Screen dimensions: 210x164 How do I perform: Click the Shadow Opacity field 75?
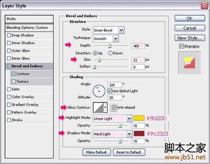[138, 141]
